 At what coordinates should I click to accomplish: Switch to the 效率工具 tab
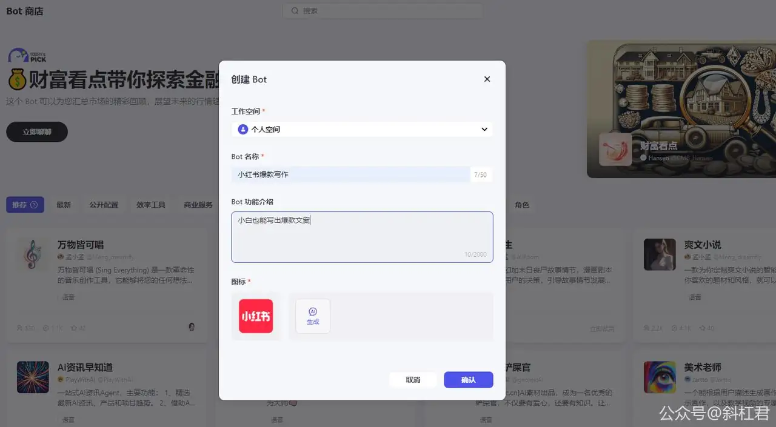(x=150, y=205)
